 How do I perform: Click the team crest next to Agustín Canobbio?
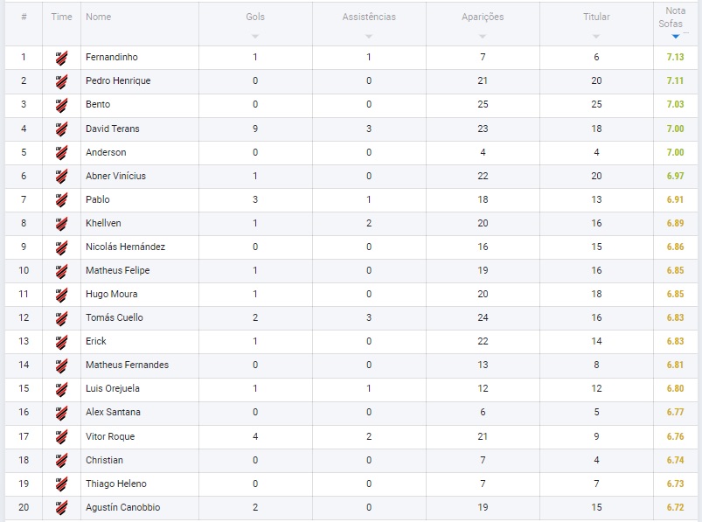(61, 508)
